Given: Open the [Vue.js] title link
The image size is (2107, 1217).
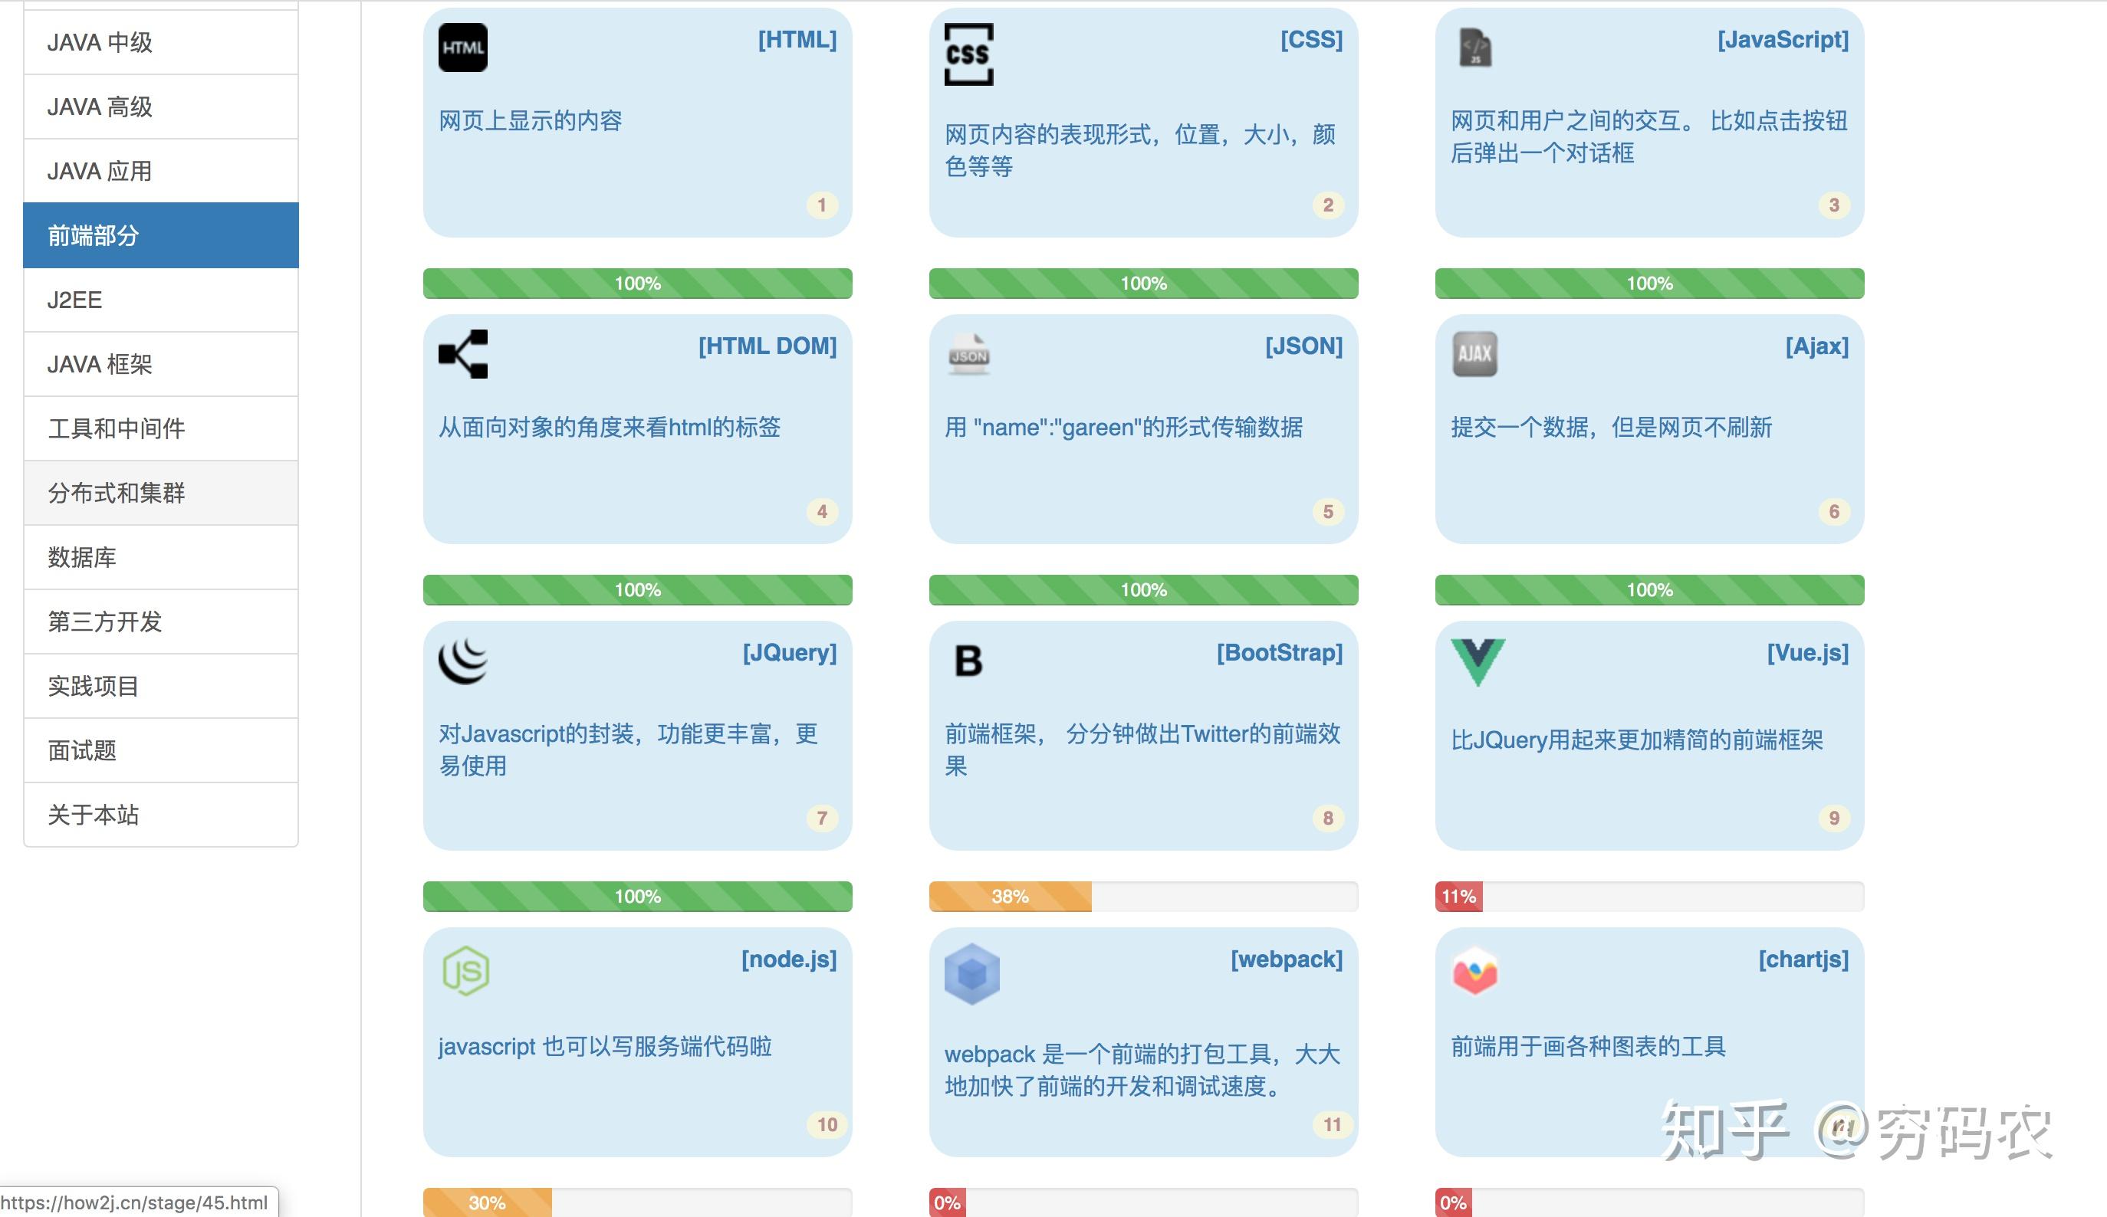Looking at the screenshot, I should [1808, 652].
